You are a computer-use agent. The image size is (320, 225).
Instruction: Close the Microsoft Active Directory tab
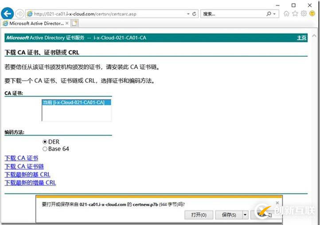(67, 23)
